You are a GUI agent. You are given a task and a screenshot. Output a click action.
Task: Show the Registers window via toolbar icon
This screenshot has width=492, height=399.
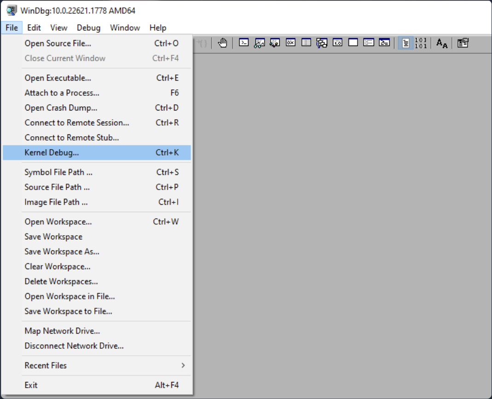(x=291, y=43)
